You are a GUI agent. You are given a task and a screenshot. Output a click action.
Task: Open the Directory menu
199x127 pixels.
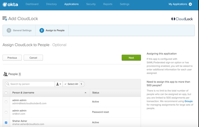(51, 4)
